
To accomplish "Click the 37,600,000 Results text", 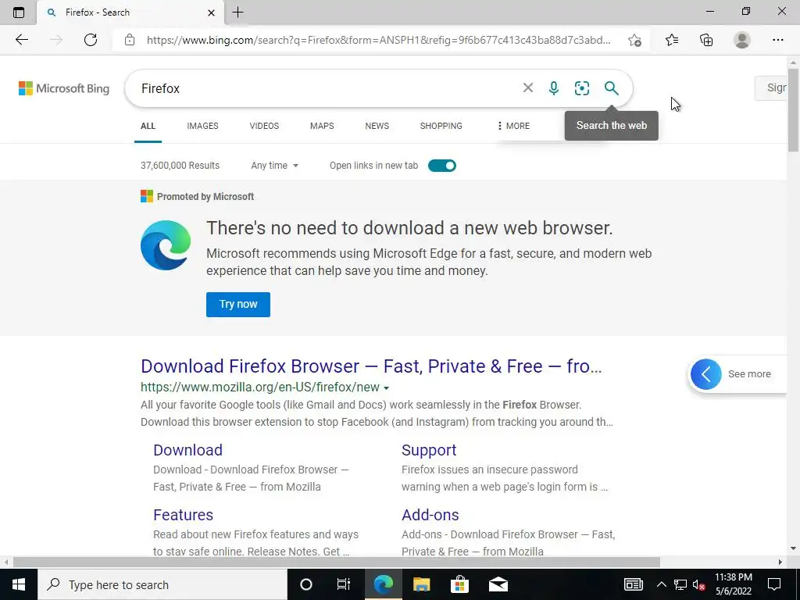I will (180, 166).
